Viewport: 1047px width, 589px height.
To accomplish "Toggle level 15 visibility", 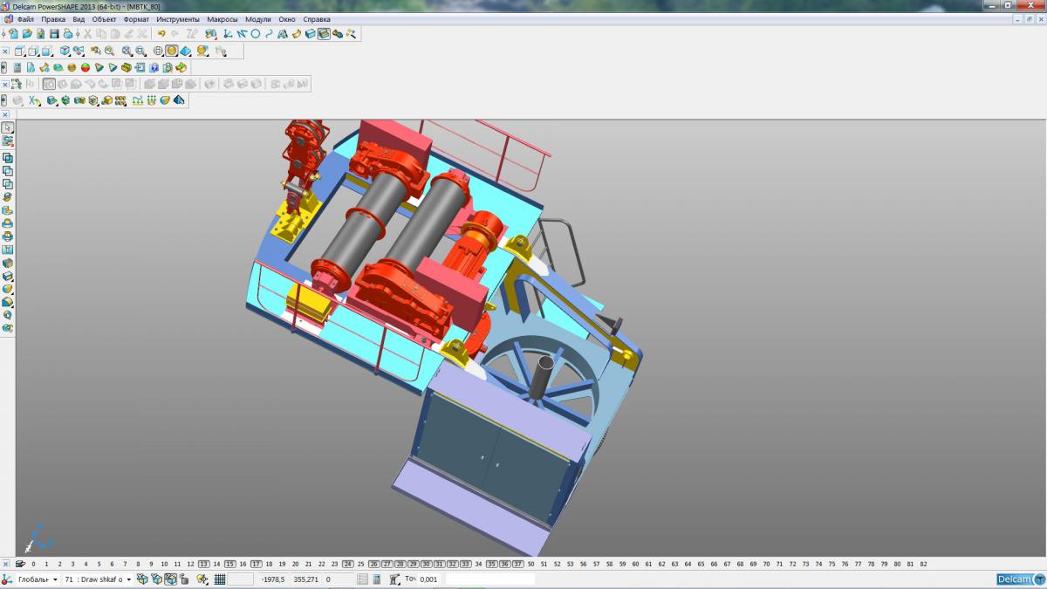I will [229, 564].
